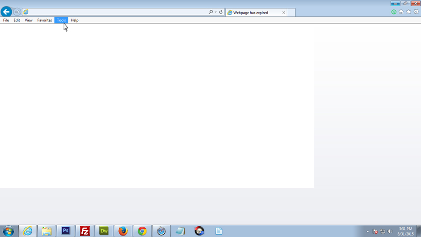Viewport: 421px width, 237px height.
Task: Click the search magnifier in address bar
Action: (x=211, y=12)
